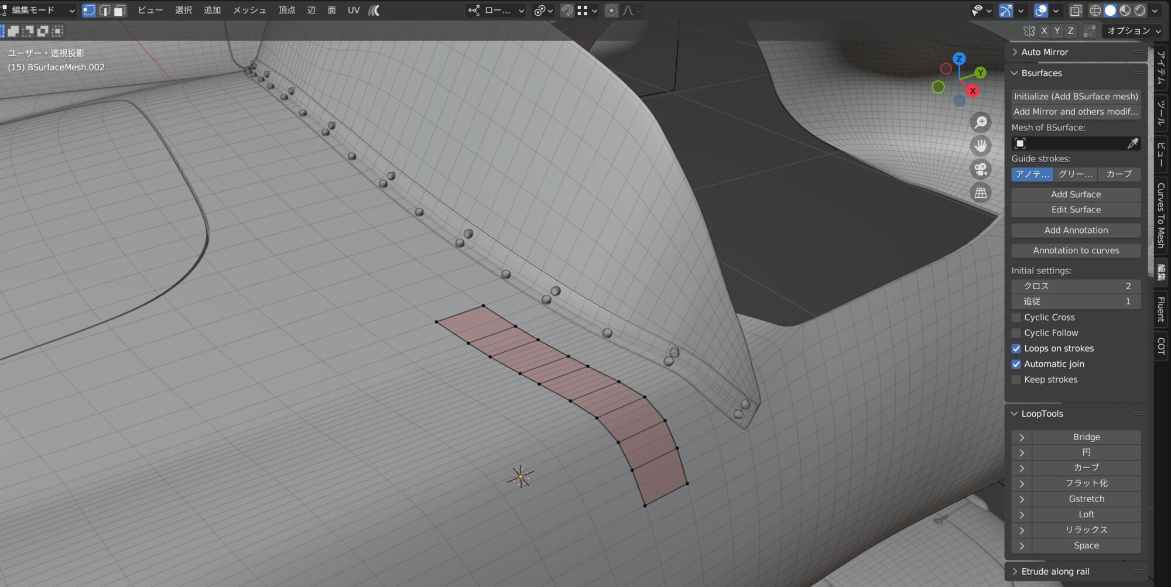Click the mesh mirror butterfly icon
The image size is (1171, 587).
(1029, 31)
